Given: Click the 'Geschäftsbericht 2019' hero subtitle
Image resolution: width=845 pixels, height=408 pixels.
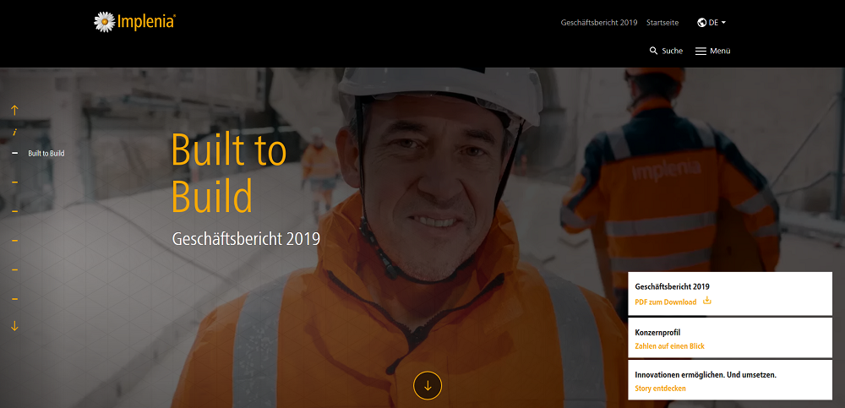Looking at the screenshot, I should coord(246,238).
